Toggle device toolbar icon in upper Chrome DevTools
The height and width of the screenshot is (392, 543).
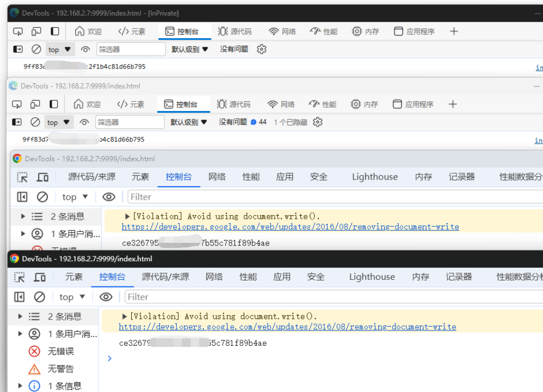(x=42, y=177)
